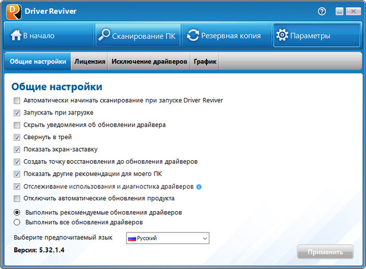Uncheck Запускать при загрузке
Screen dimensions: 366x269
[17, 113]
